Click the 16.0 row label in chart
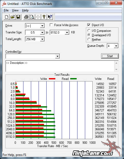Screen dimensions: 124x159 tap(12, 103)
